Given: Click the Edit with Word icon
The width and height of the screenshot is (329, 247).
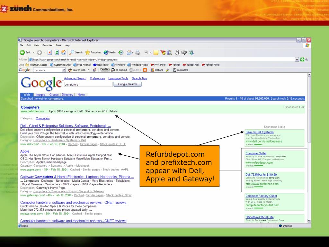Looking at the screenshot, I should pos(146,52).
